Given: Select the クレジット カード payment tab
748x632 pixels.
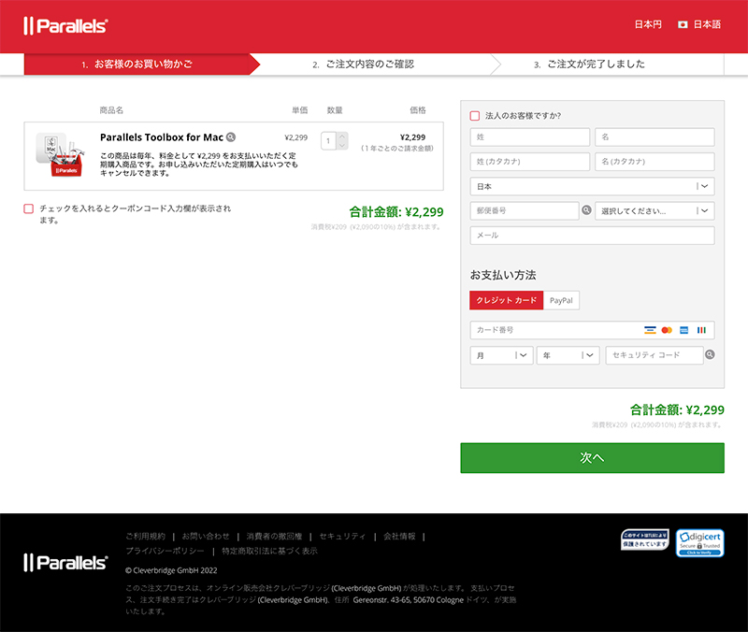Looking at the screenshot, I should pyautogui.click(x=506, y=300).
